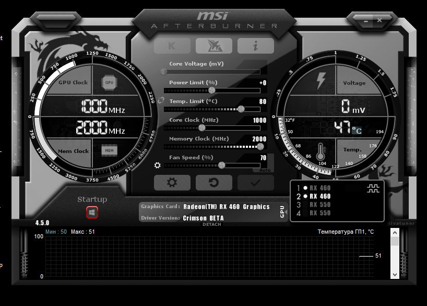Click the Temp. Limit slider handle
This screenshot has height=306, width=427.
pyautogui.click(x=241, y=109)
